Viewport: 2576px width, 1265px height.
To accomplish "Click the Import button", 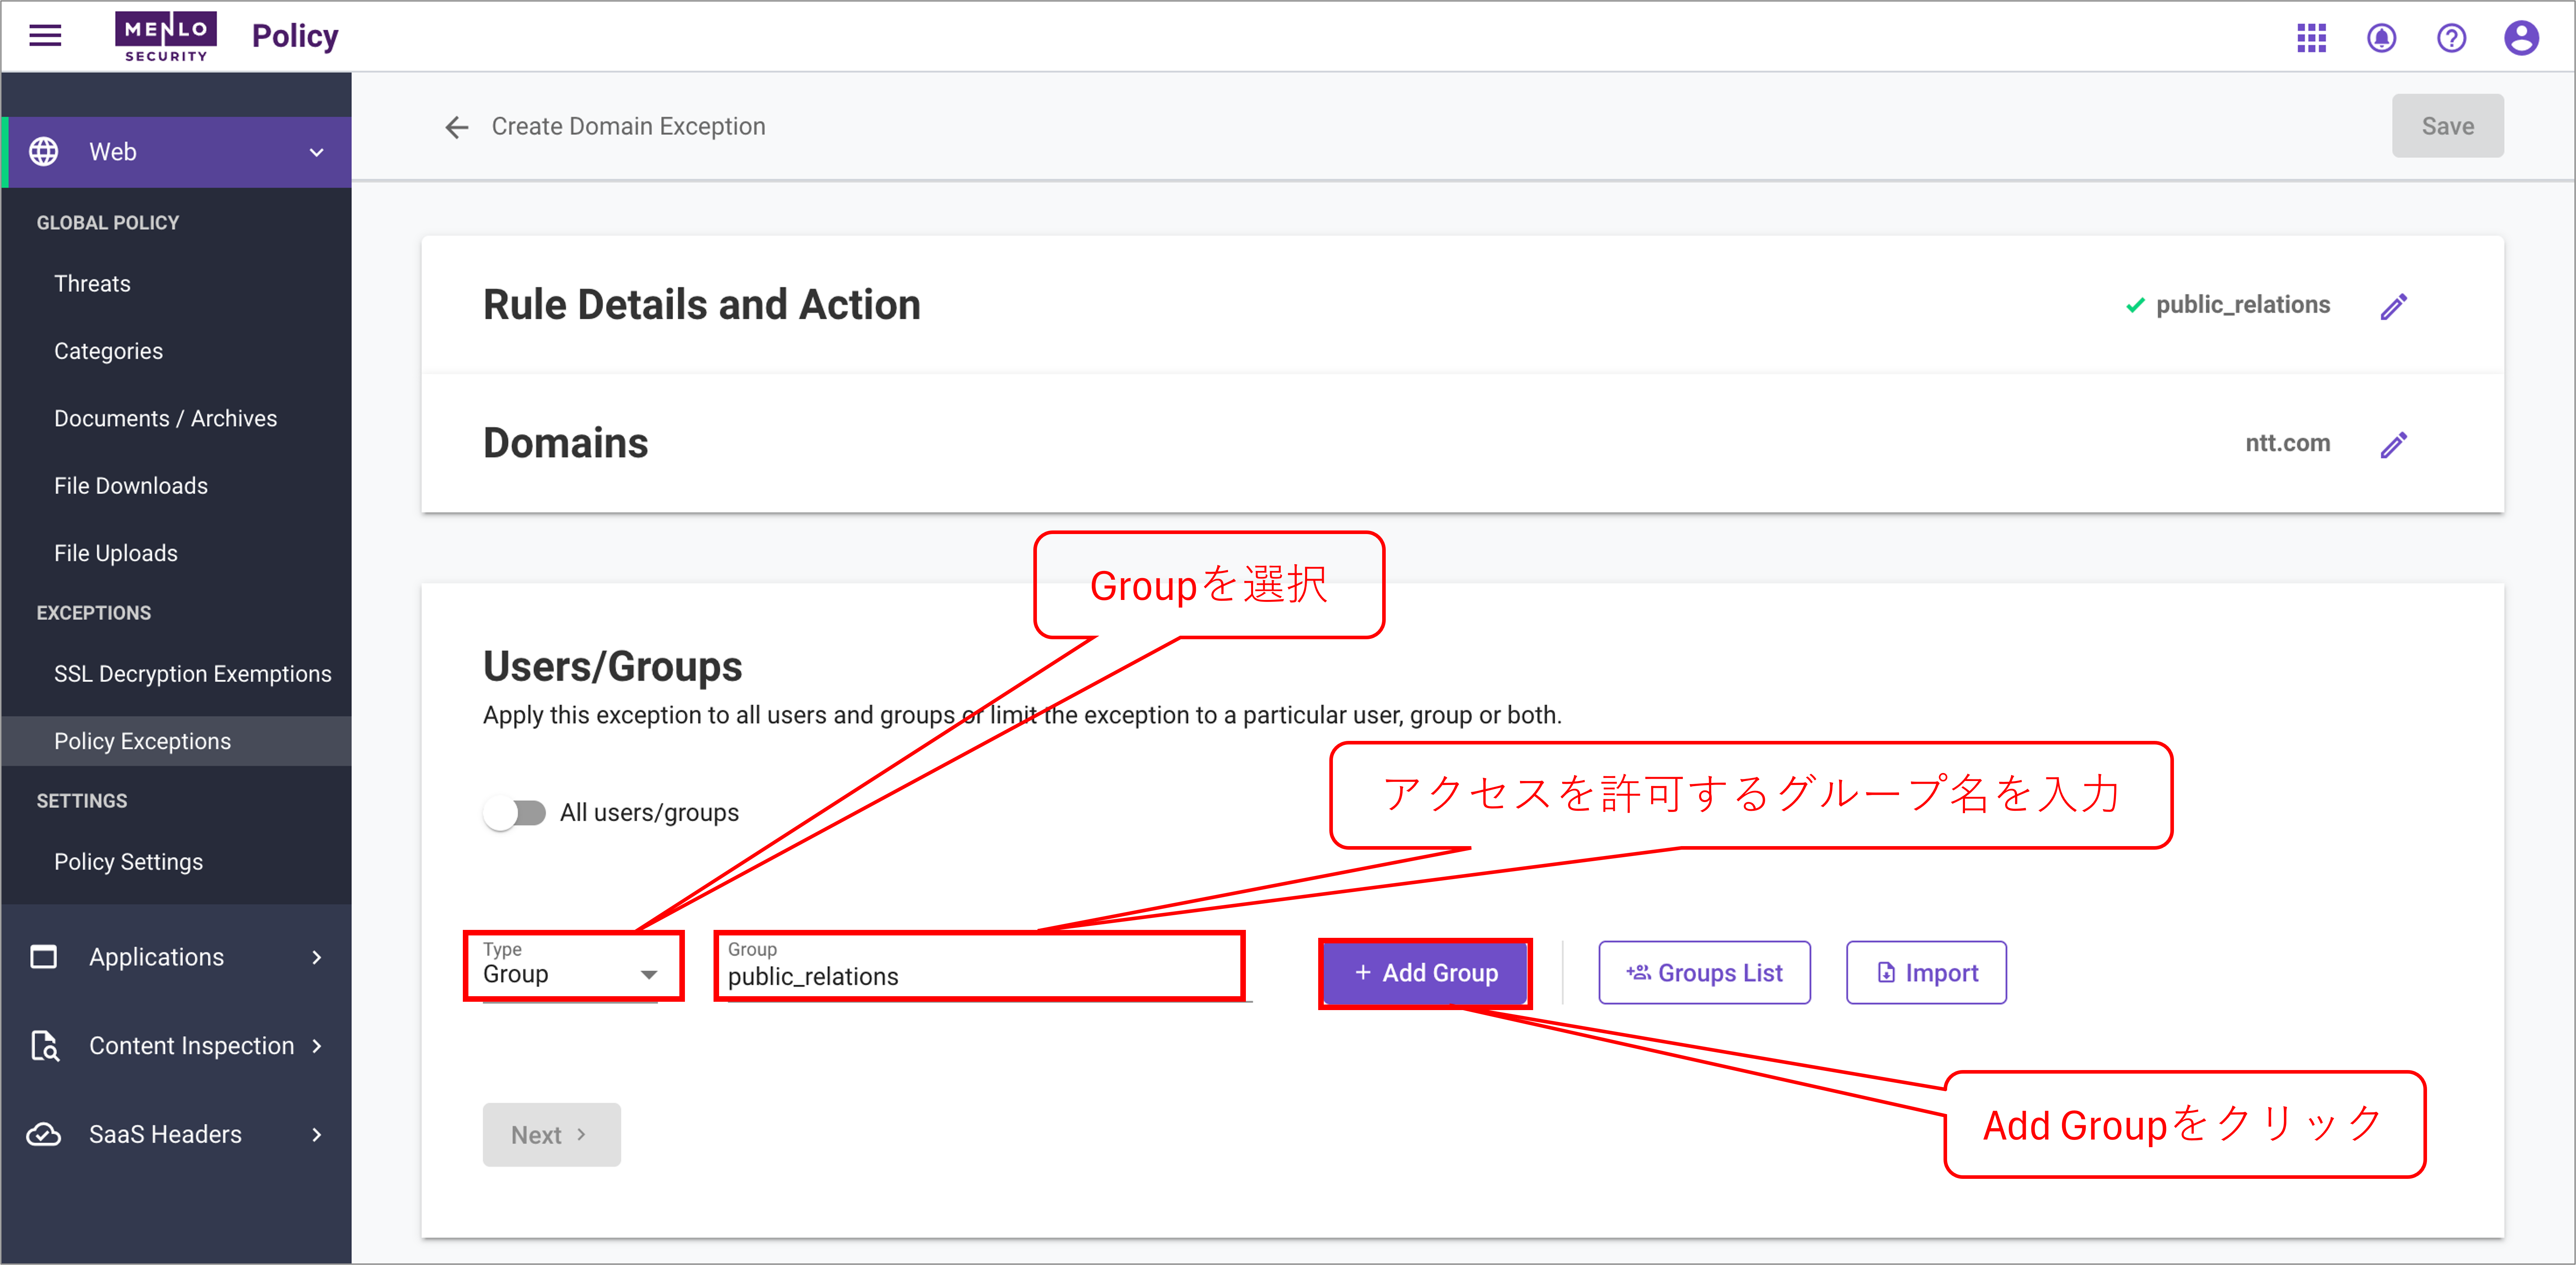I will pyautogui.click(x=1926, y=973).
